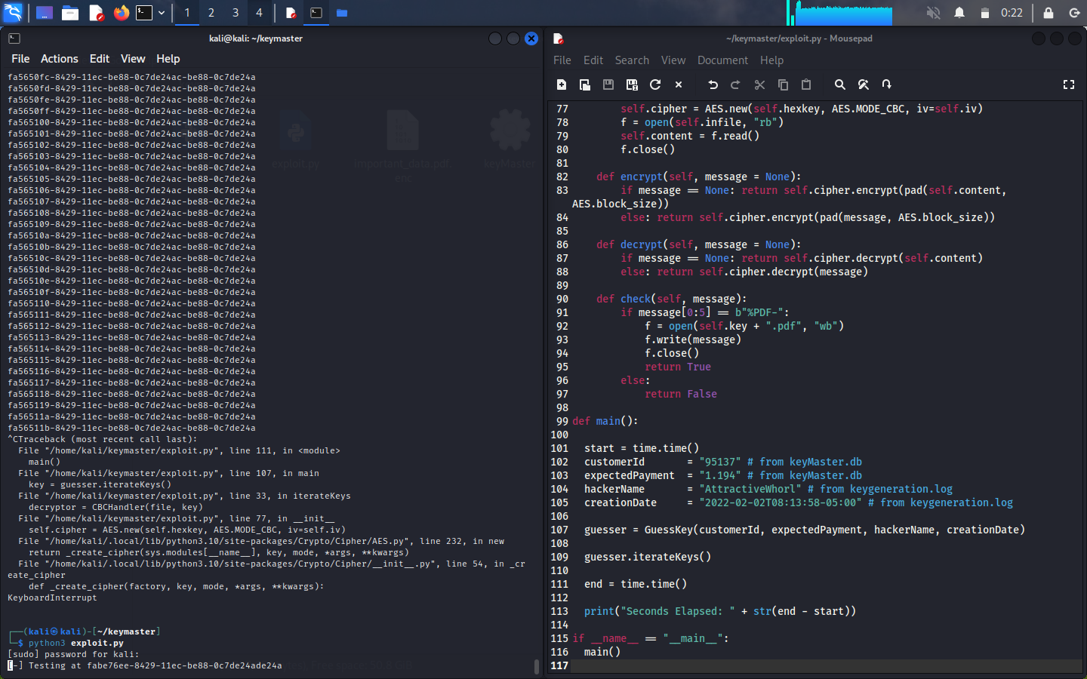Viewport: 1087px width, 679px height.
Task: Open the Mousepad Search menu
Action: pyautogui.click(x=632, y=60)
